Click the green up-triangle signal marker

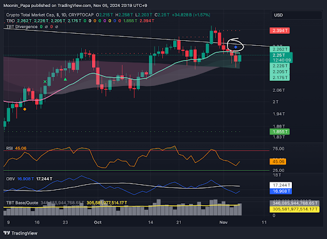point(65,79)
